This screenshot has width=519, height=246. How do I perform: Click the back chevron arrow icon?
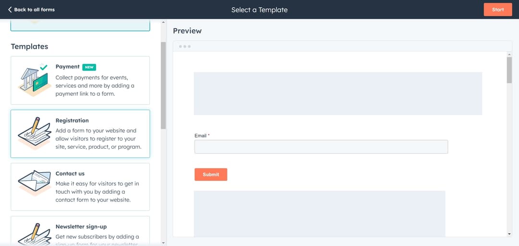tap(10, 10)
